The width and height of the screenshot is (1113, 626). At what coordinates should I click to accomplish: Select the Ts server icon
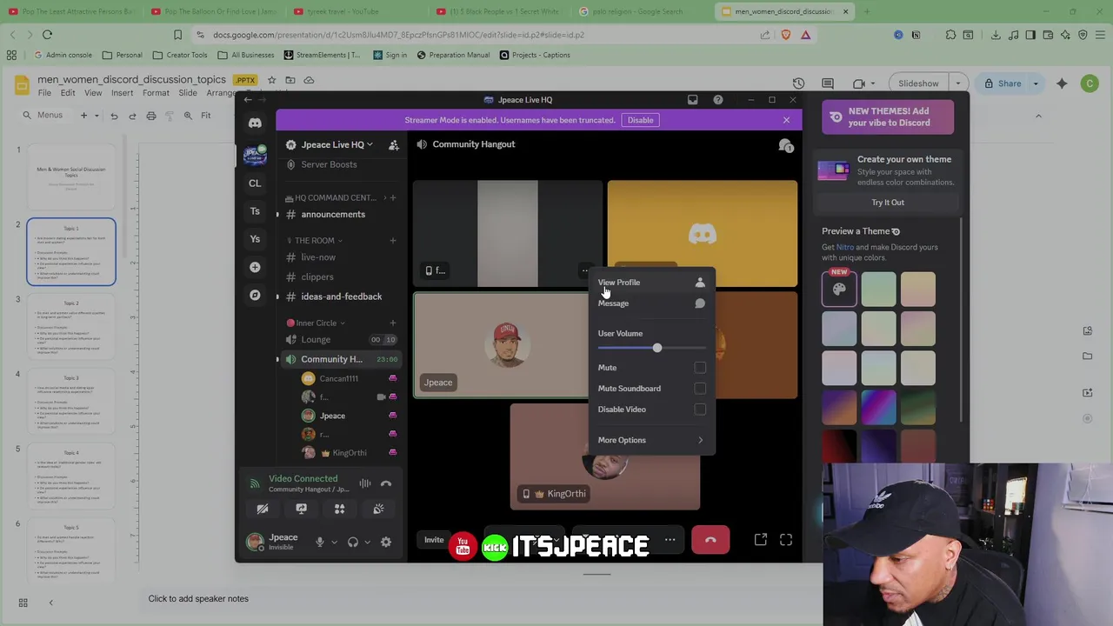point(255,211)
